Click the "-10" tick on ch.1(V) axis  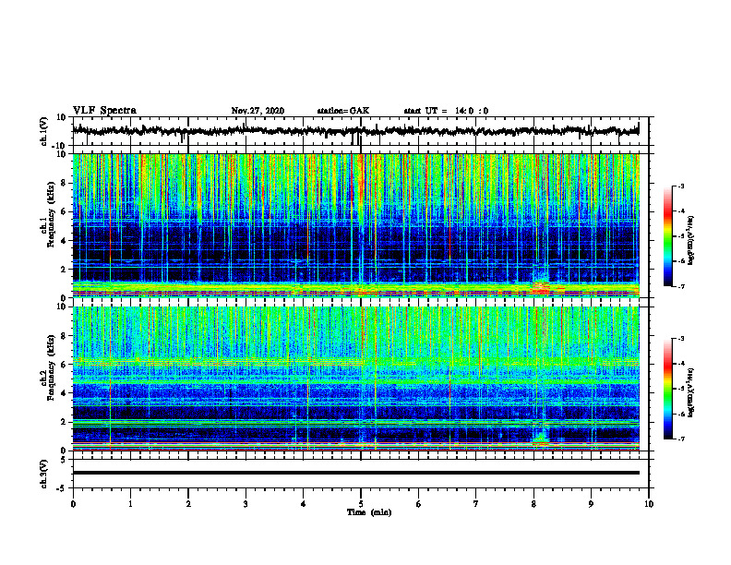click(x=60, y=146)
